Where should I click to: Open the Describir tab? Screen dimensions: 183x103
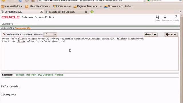[x=31, y=75]
